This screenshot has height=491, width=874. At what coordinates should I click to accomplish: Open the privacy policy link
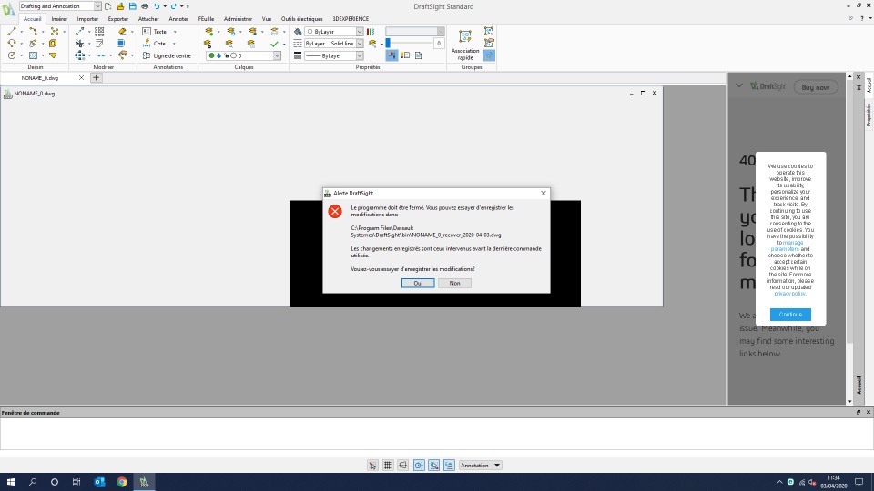pyautogui.click(x=789, y=294)
